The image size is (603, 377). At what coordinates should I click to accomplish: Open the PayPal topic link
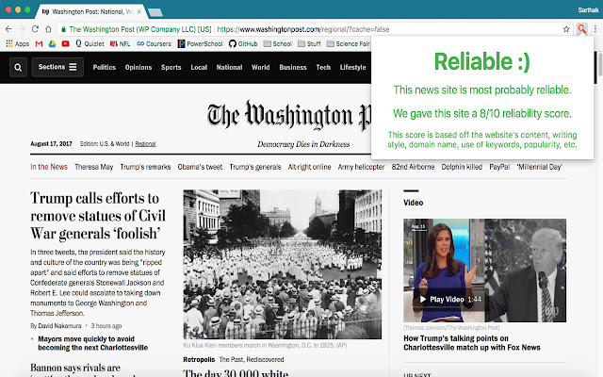coord(499,167)
